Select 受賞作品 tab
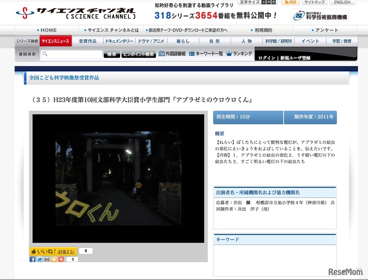The width and height of the screenshot is (368, 280). tap(88, 41)
